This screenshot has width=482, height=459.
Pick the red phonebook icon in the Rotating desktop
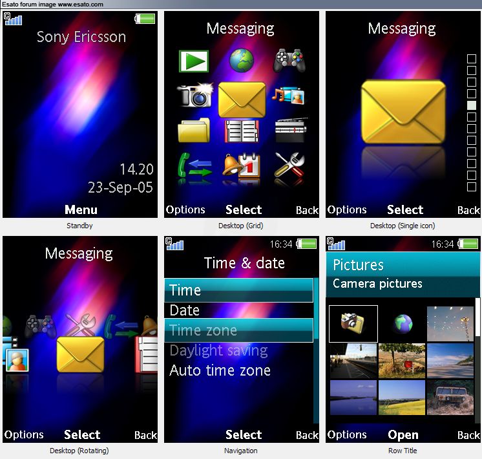tap(146, 354)
